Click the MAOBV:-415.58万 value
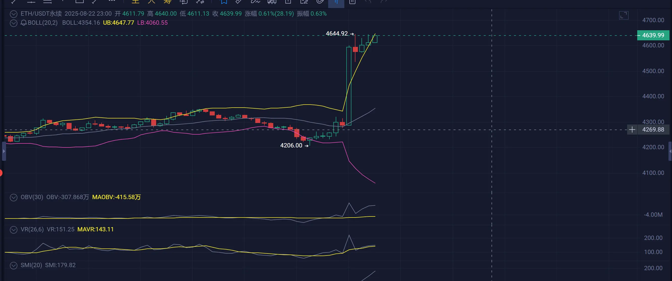The width and height of the screenshot is (672, 281). 116,197
